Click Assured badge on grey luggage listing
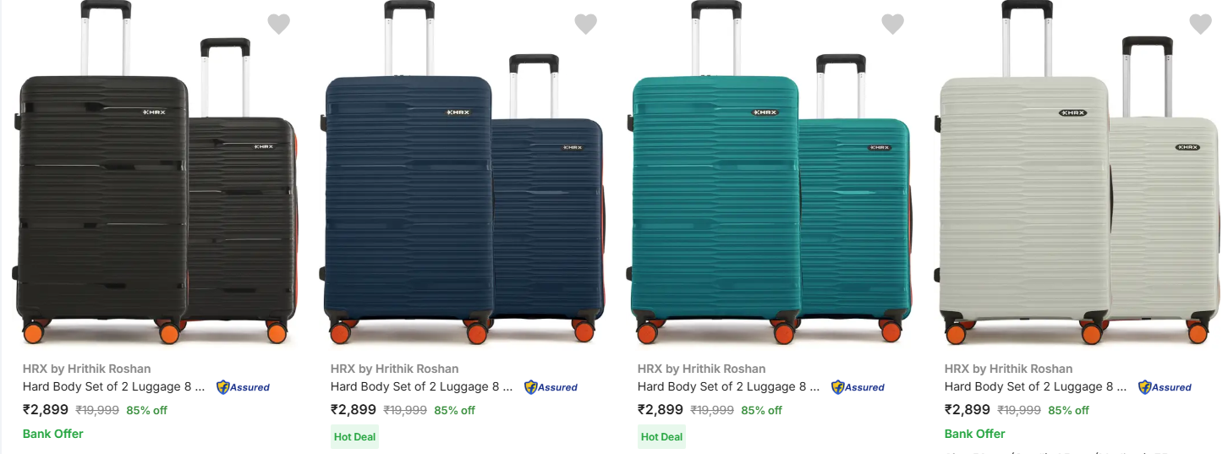Screen dimensions: 1228x454 point(1165,387)
